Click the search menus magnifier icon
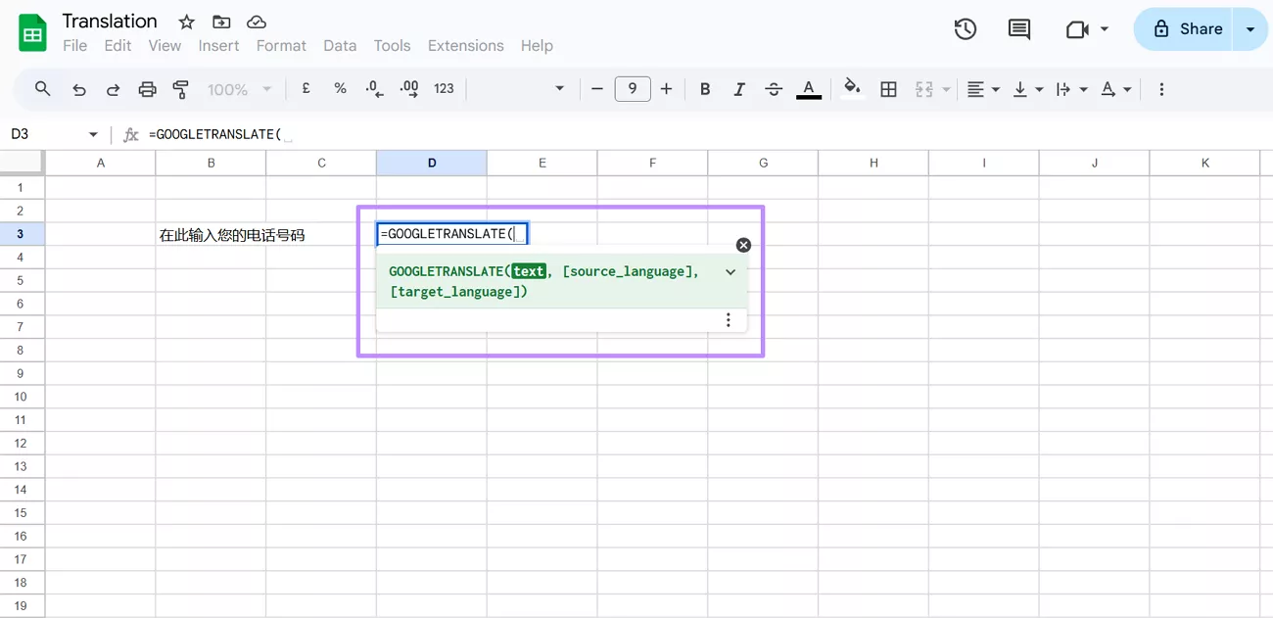The image size is (1273, 618). (43, 89)
